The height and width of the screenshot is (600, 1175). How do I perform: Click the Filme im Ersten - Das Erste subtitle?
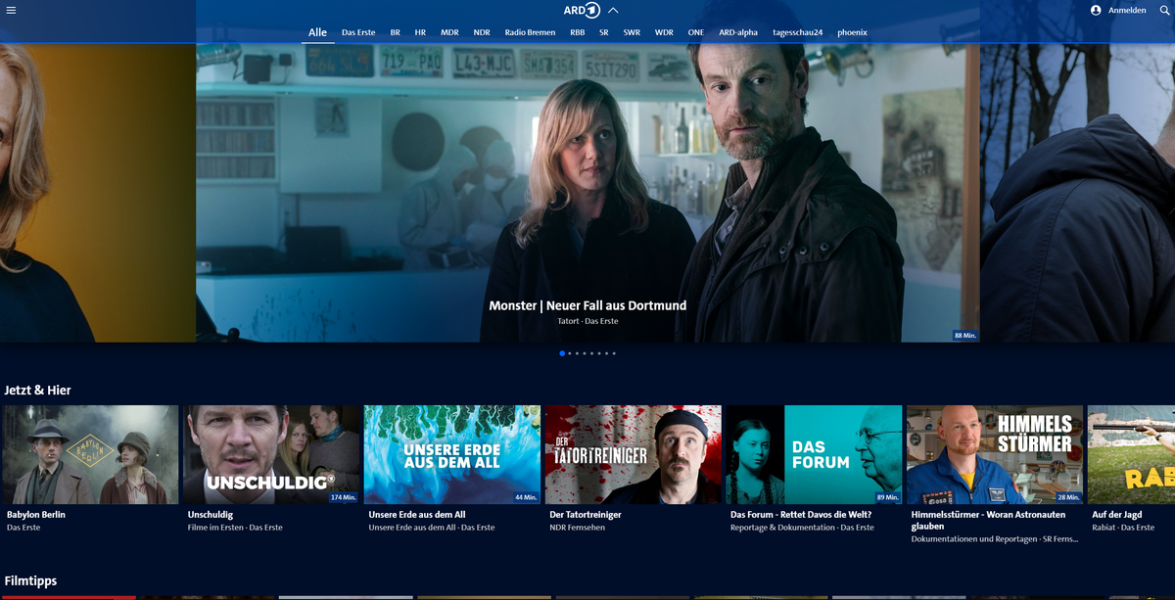point(235,528)
